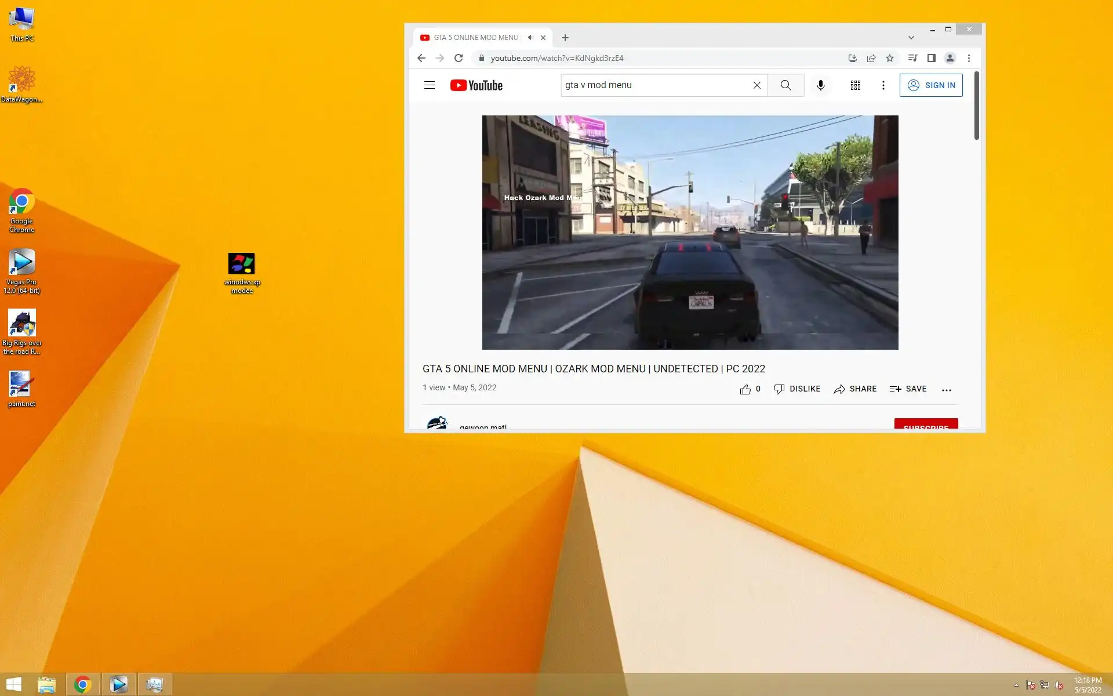This screenshot has width=1113, height=696.
Task: Open the YouTube apps grid
Action: 855,85
